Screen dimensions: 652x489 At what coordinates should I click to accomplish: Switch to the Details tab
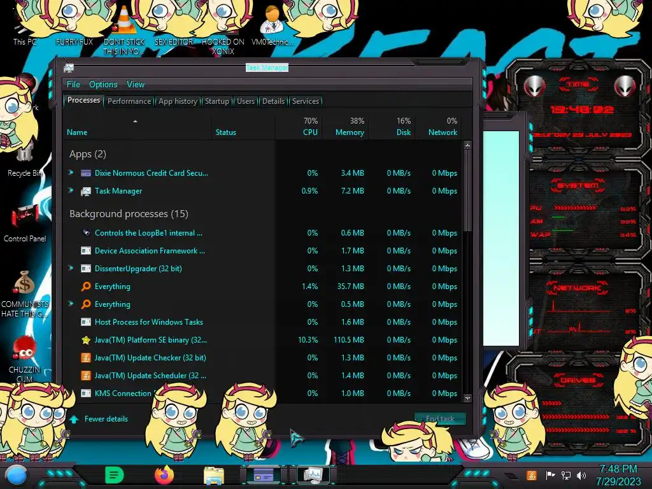click(x=273, y=101)
